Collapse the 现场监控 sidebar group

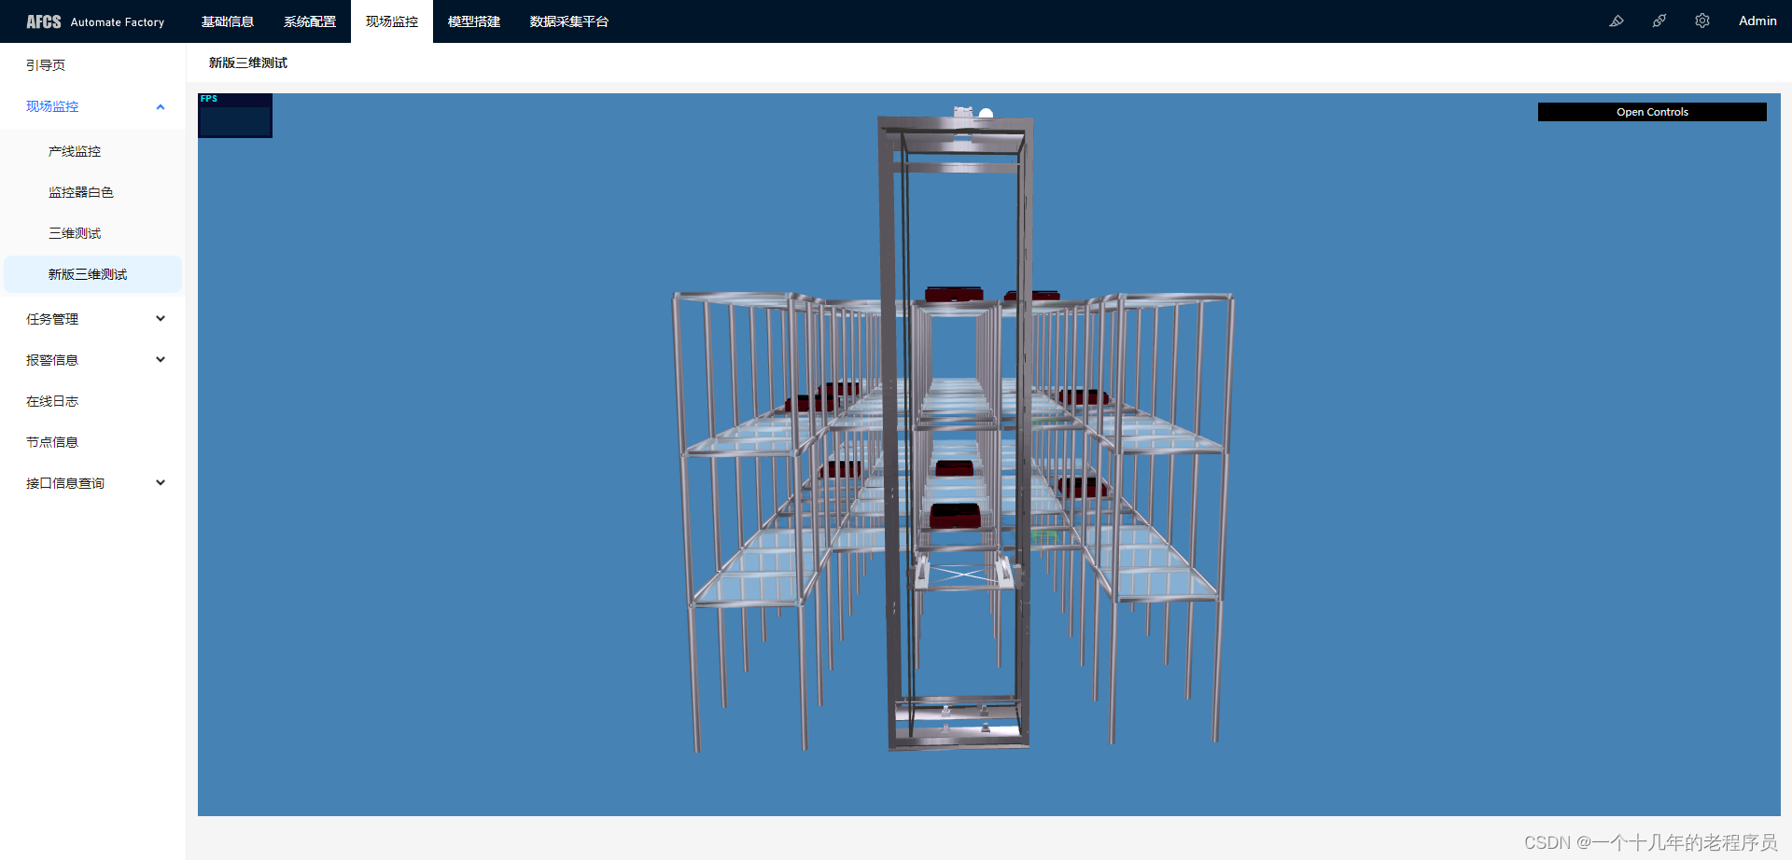tap(92, 106)
